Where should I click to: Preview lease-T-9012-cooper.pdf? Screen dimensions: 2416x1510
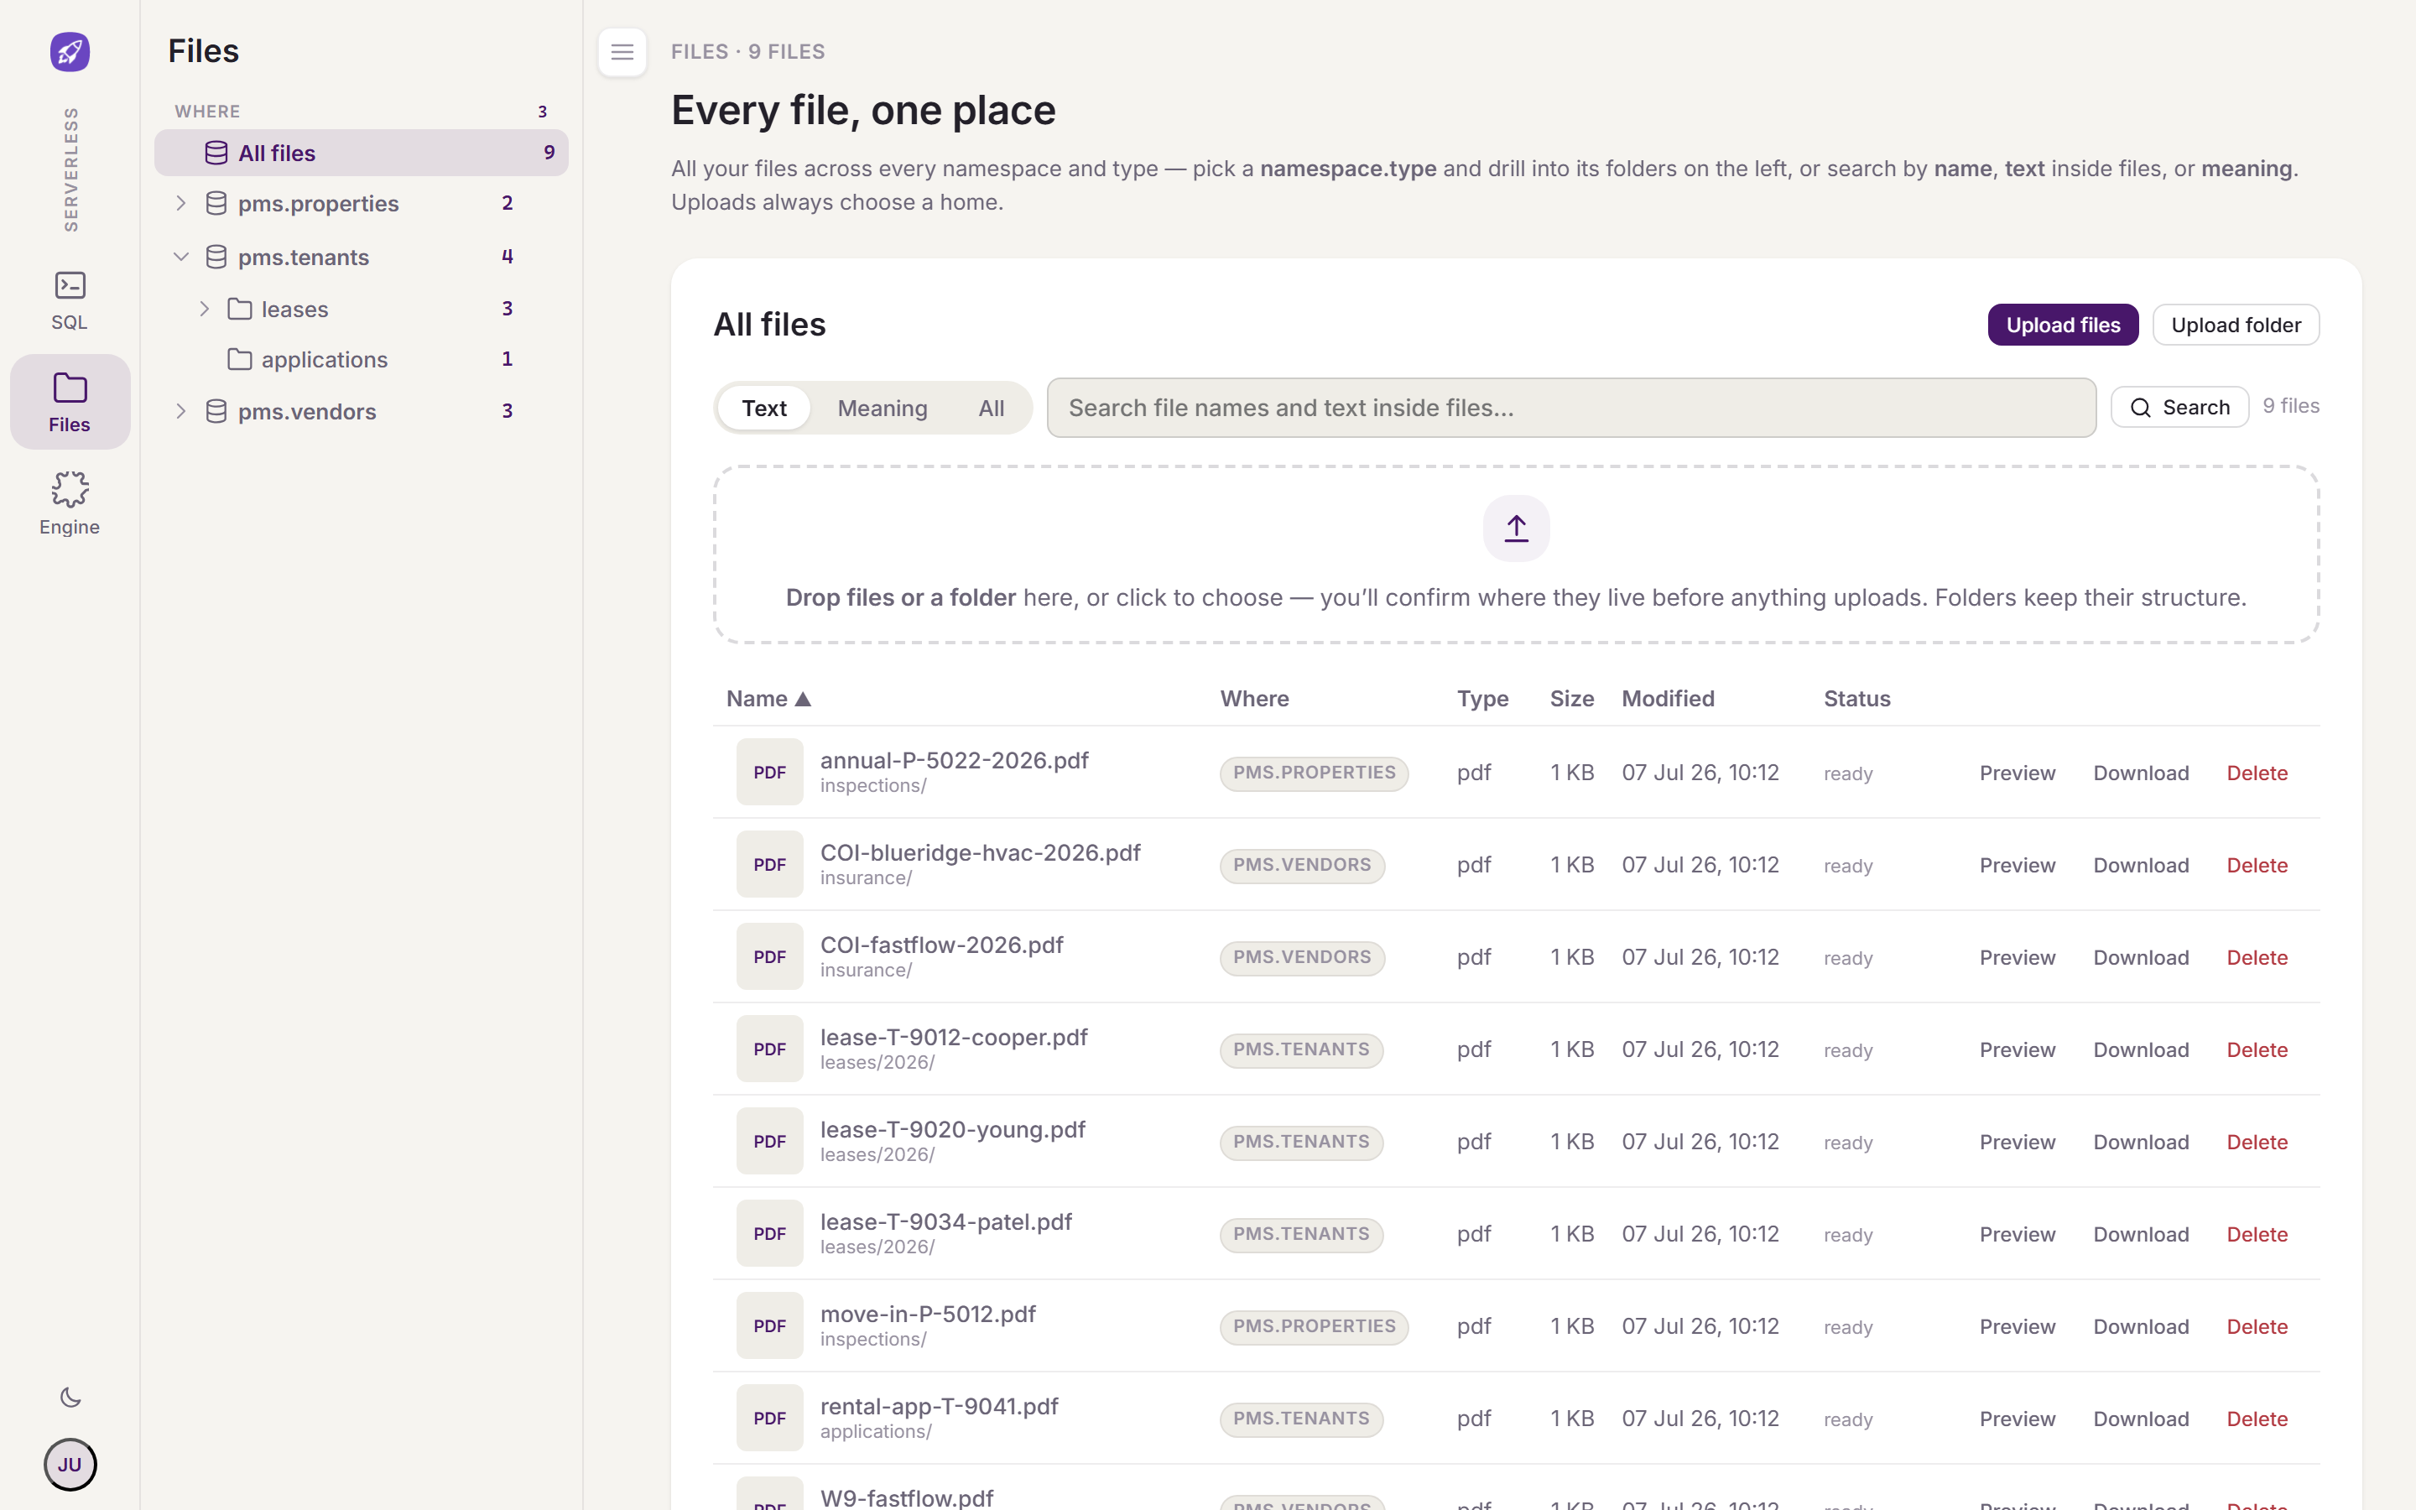pos(2017,1049)
